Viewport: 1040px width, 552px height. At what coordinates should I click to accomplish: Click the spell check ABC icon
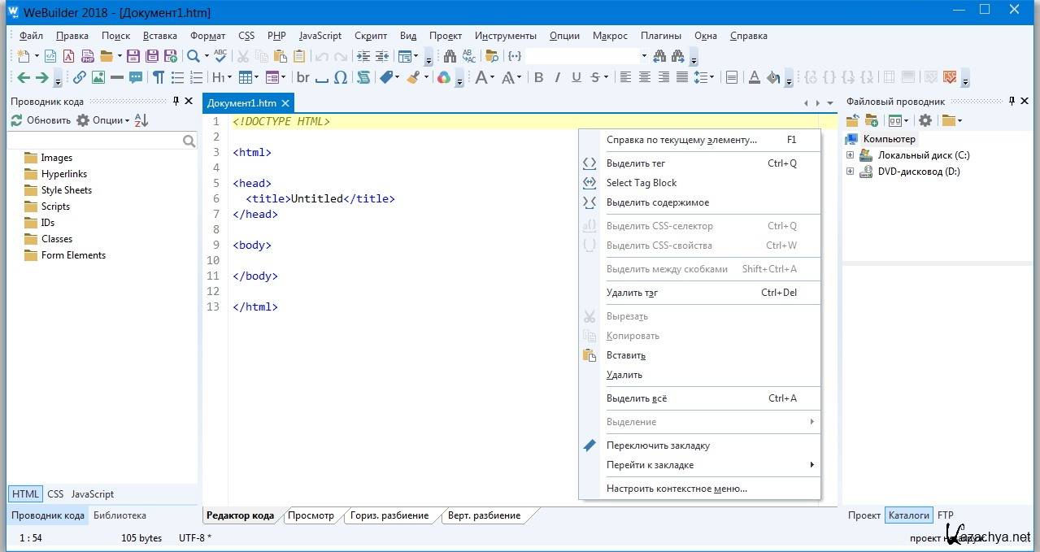point(220,56)
